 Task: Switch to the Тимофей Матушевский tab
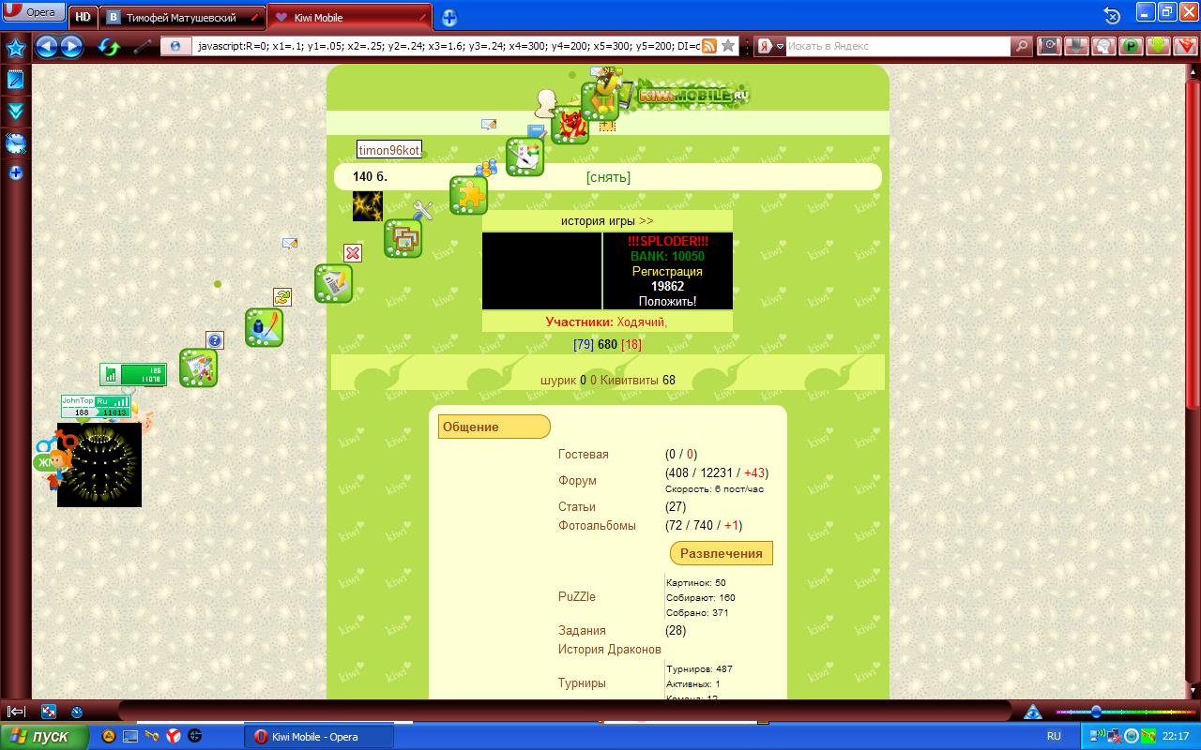tap(178, 18)
